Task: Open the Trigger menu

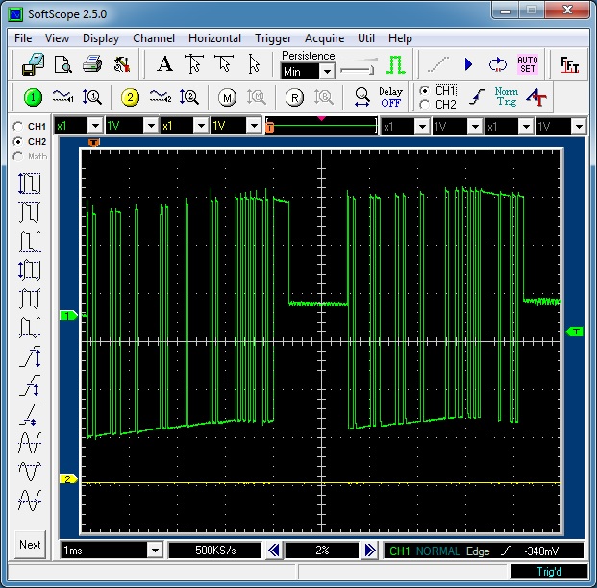Action: click(x=273, y=38)
